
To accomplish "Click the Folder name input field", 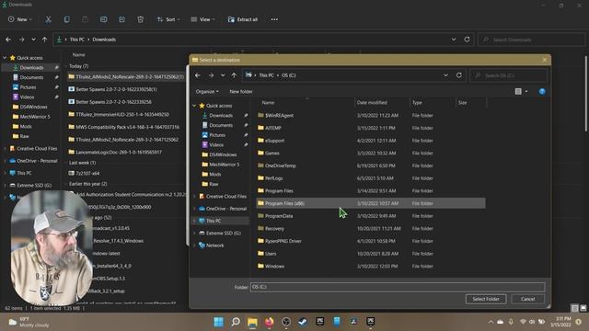I will (398, 287).
